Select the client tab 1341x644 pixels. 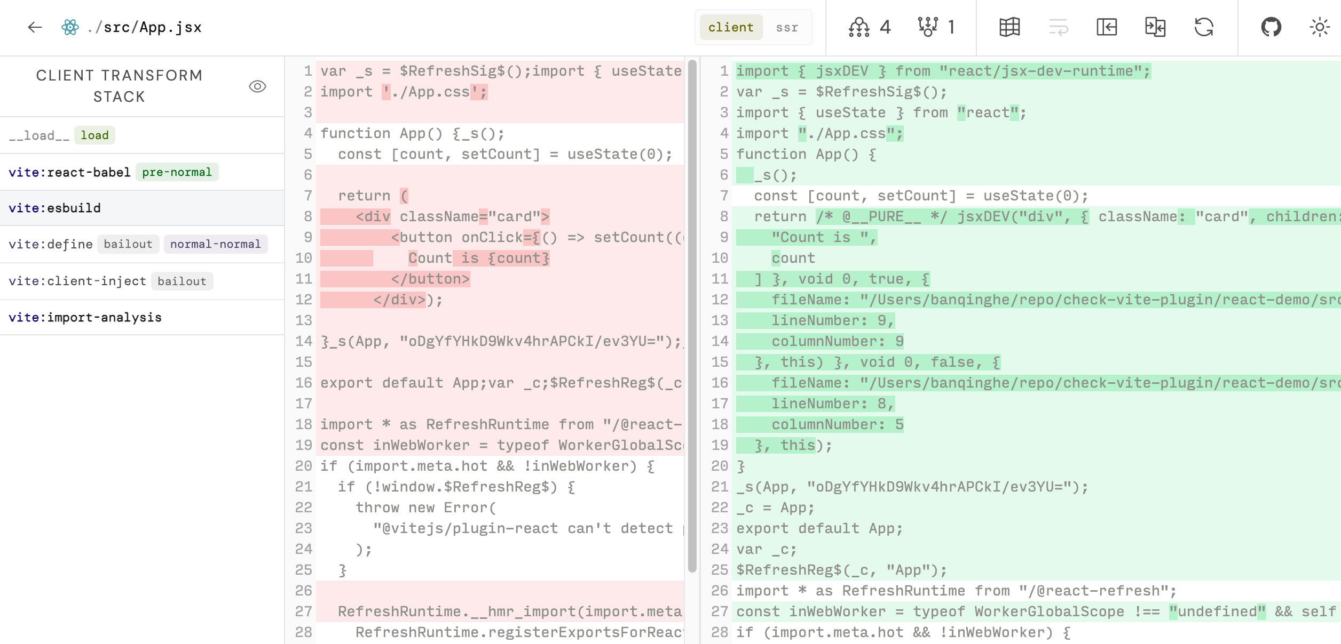(730, 27)
